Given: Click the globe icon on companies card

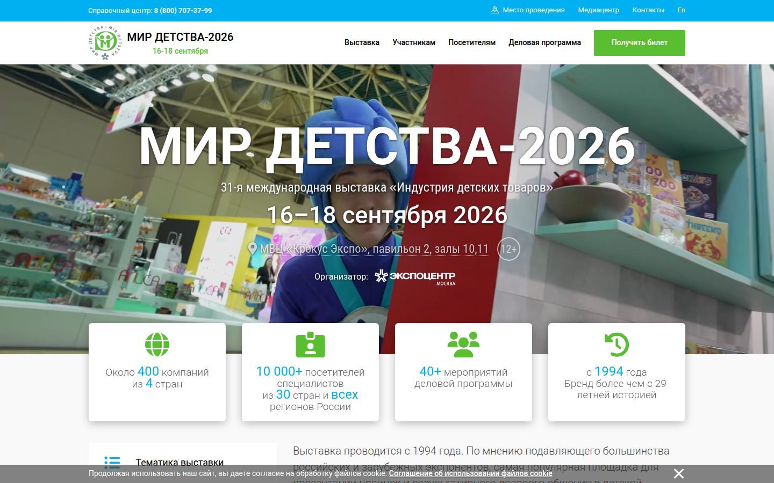Looking at the screenshot, I should coord(157,345).
